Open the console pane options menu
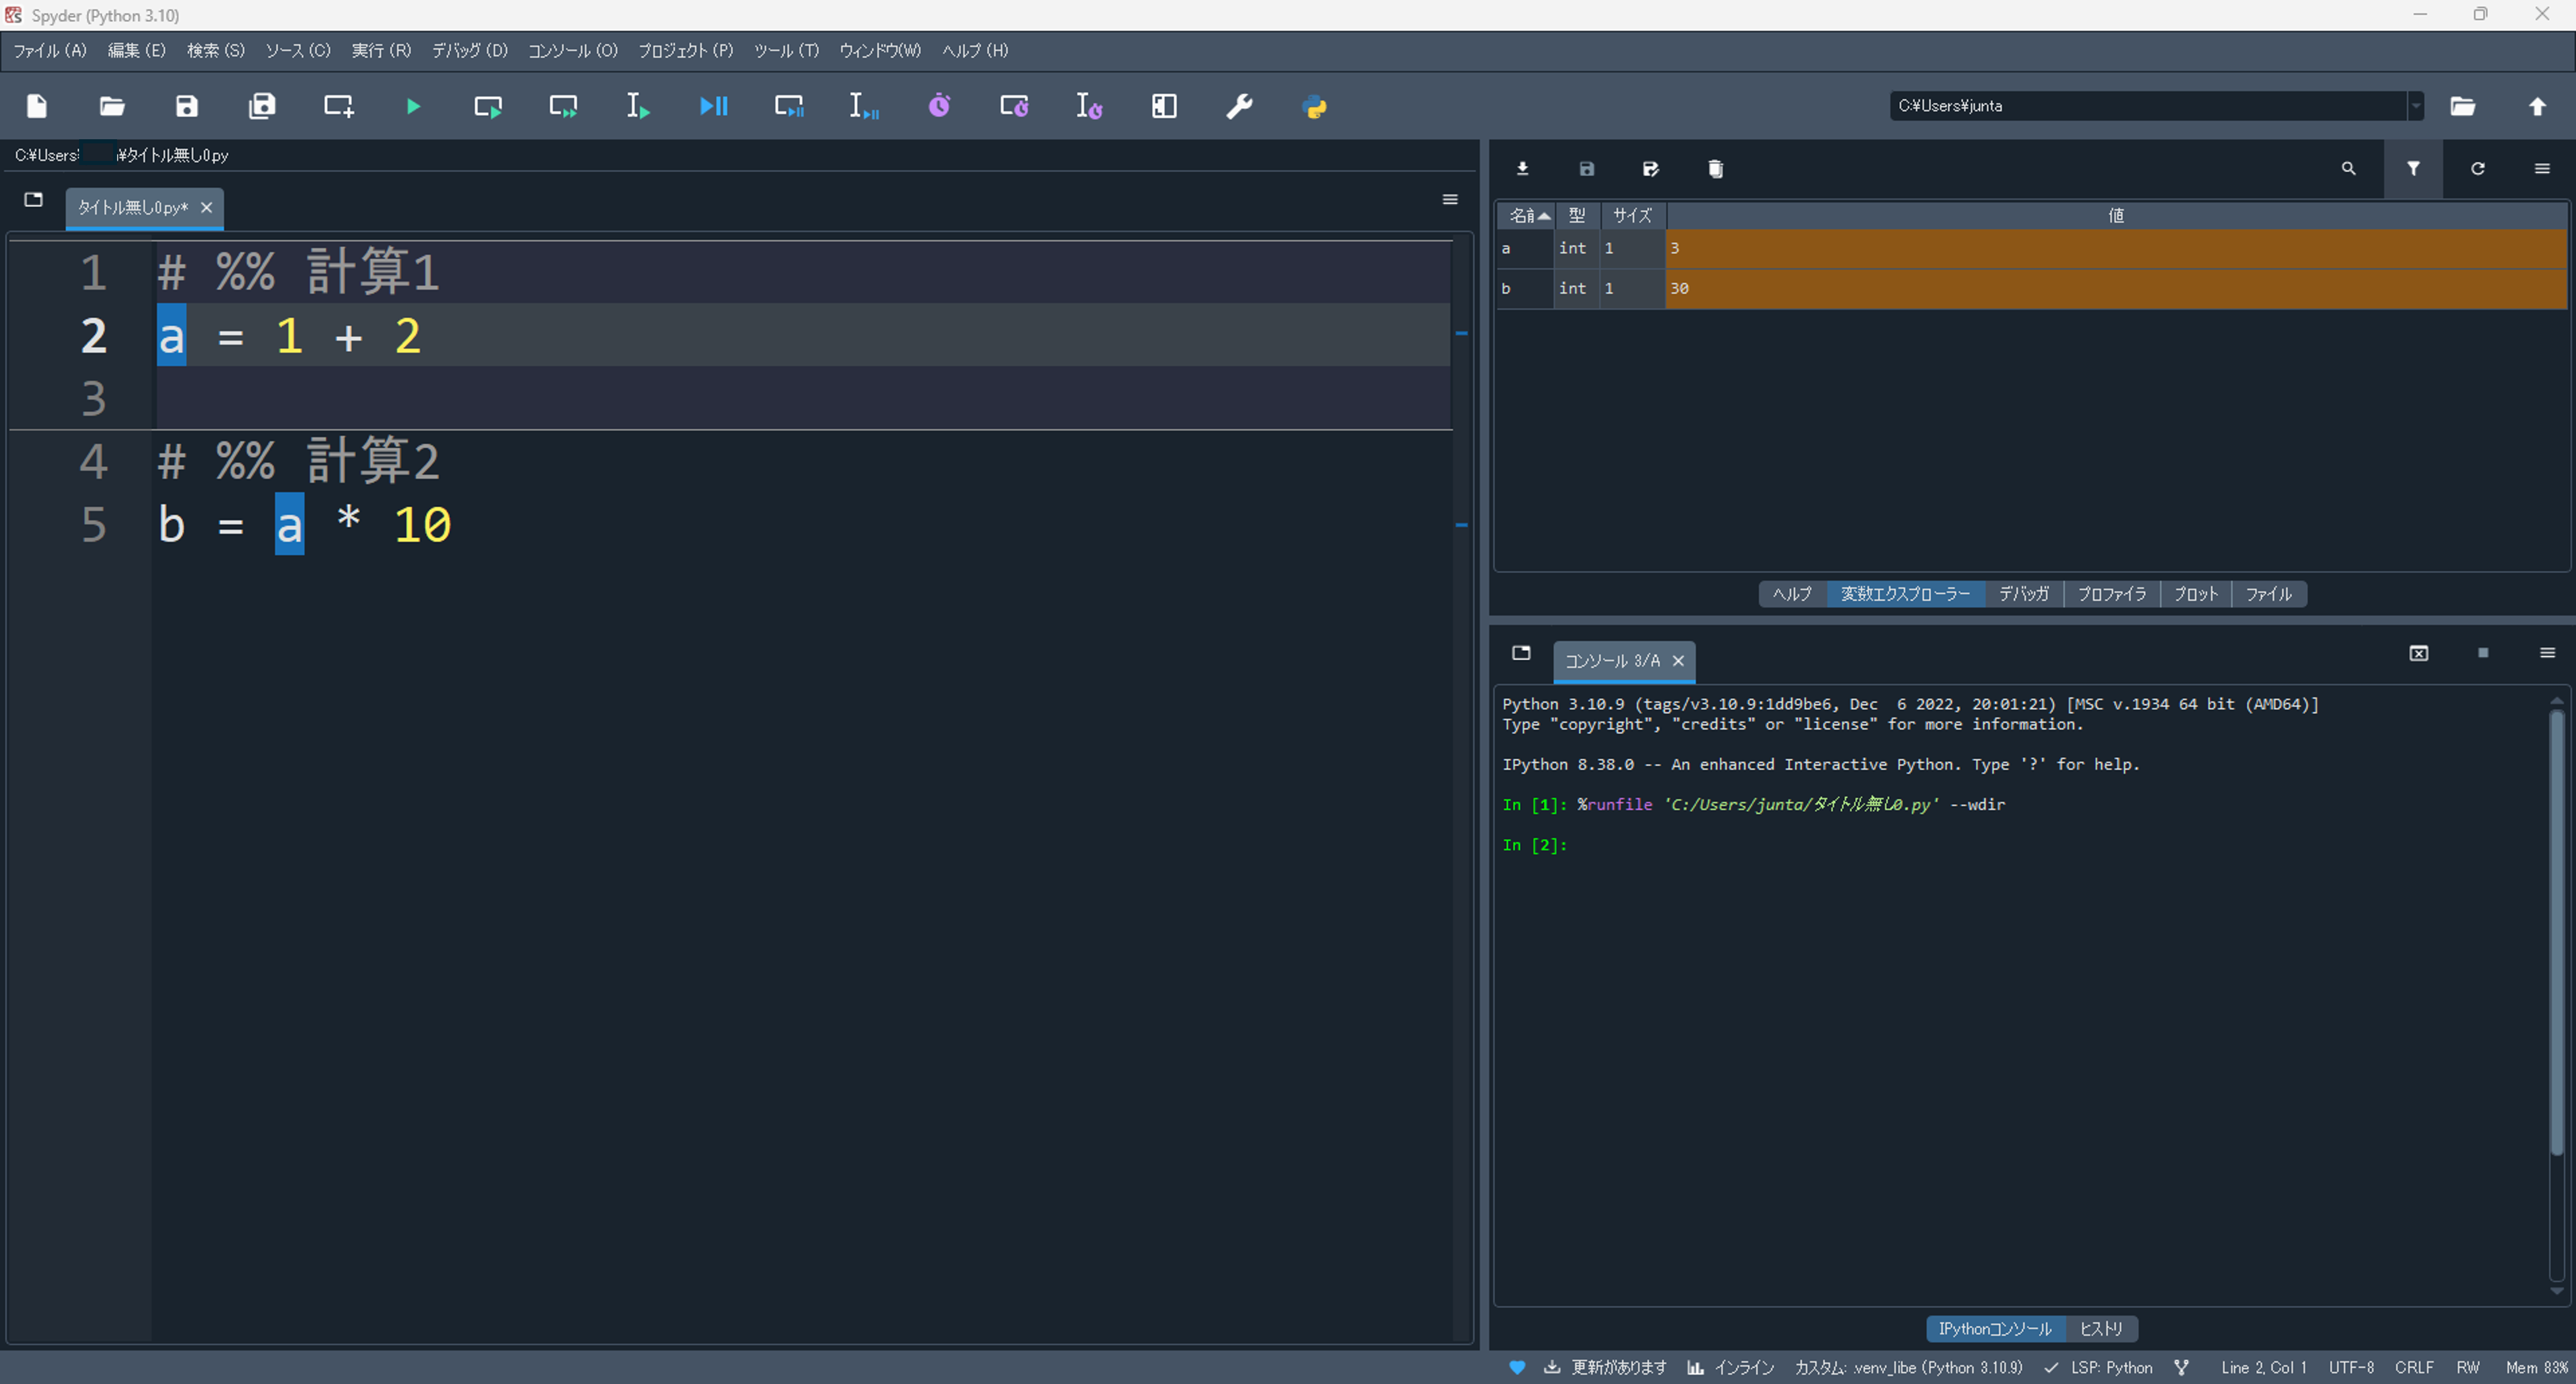Screen dimensions: 2576x1384 [2547, 652]
